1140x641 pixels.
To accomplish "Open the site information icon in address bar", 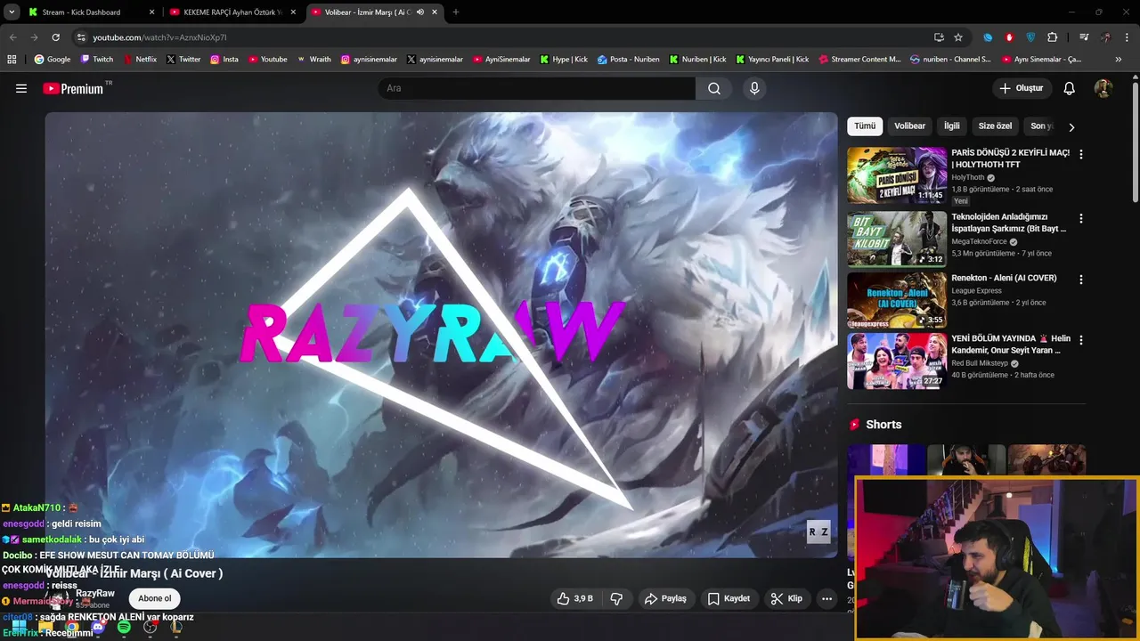I will point(81,37).
